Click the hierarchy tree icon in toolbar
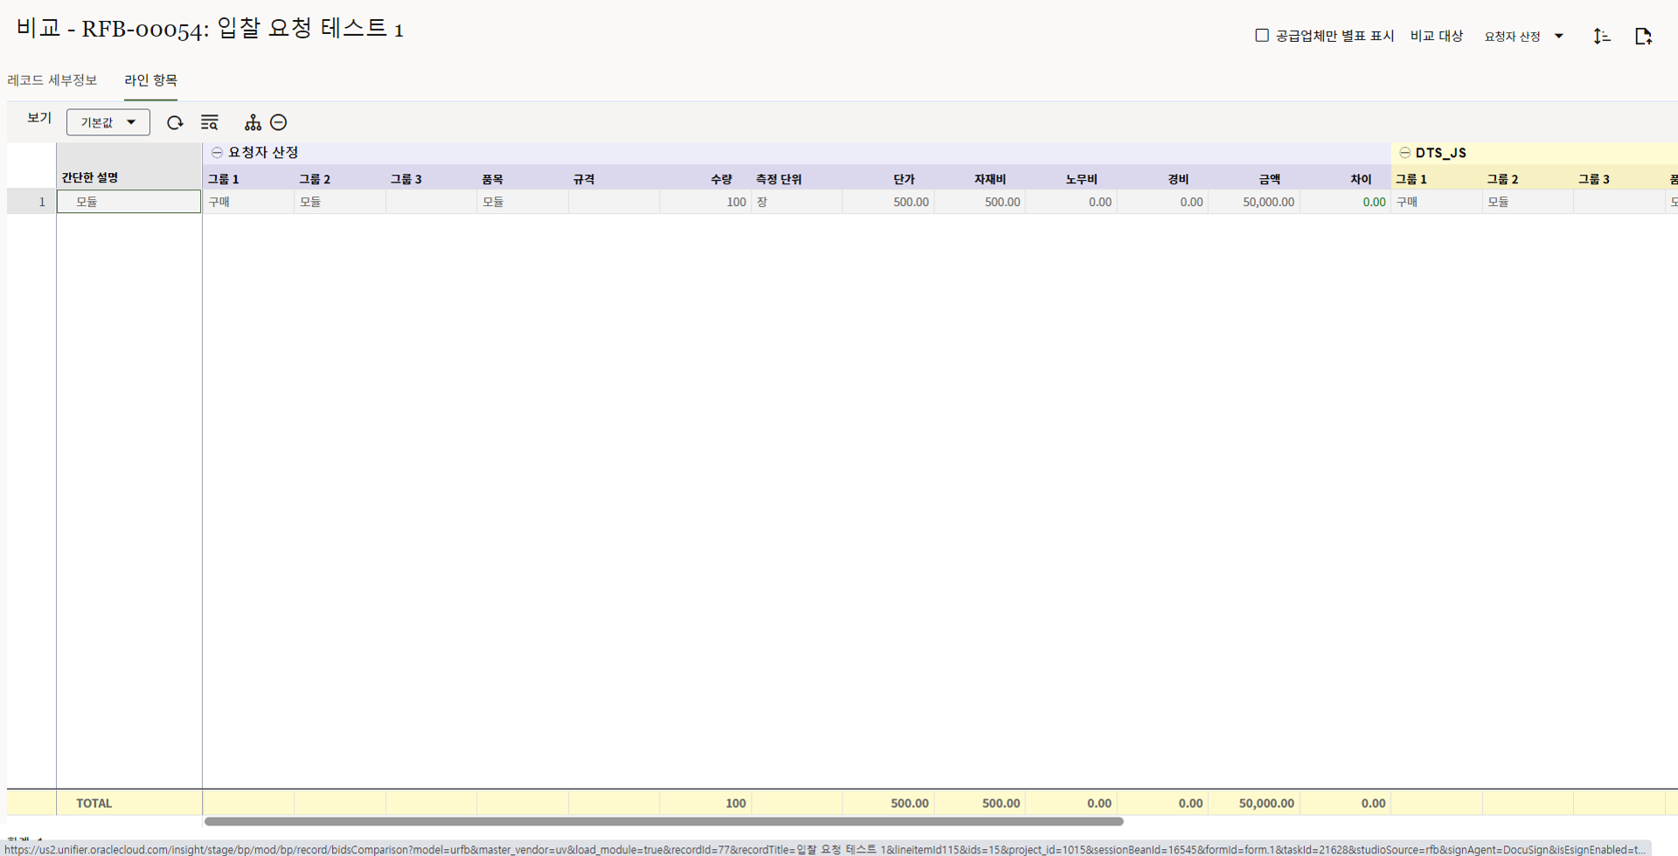 point(253,122)
